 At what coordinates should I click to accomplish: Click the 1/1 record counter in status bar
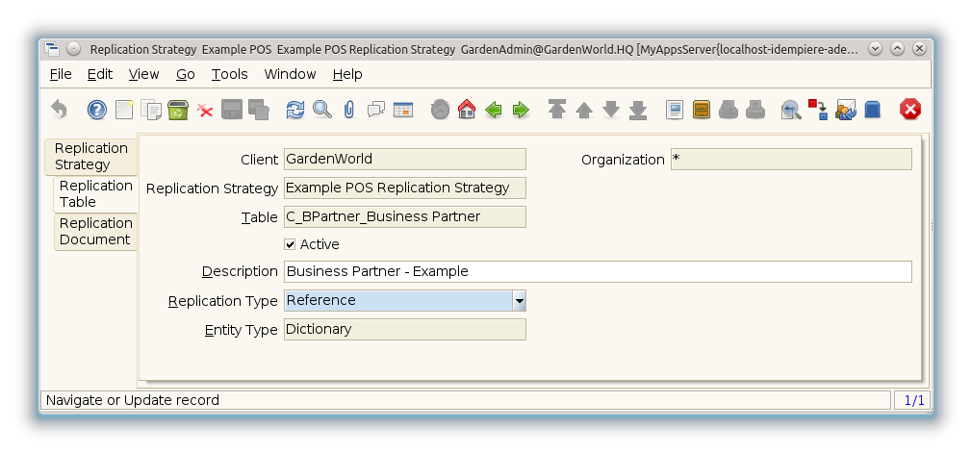(911, 400)
